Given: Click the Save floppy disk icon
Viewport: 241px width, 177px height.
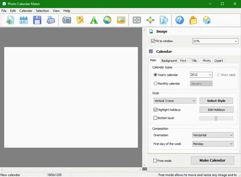Looking at the screenshot, I should (37, 20).
